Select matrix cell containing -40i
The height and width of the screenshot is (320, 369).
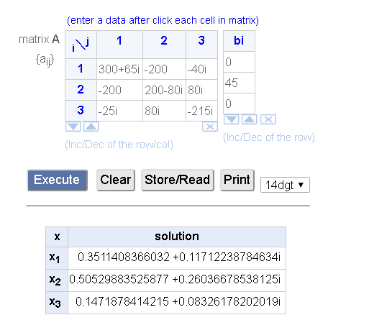point(201,69)
